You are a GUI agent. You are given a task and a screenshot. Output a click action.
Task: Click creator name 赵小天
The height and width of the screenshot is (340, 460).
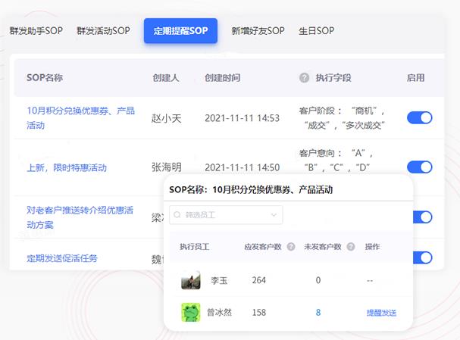click(x=166, y=118)
